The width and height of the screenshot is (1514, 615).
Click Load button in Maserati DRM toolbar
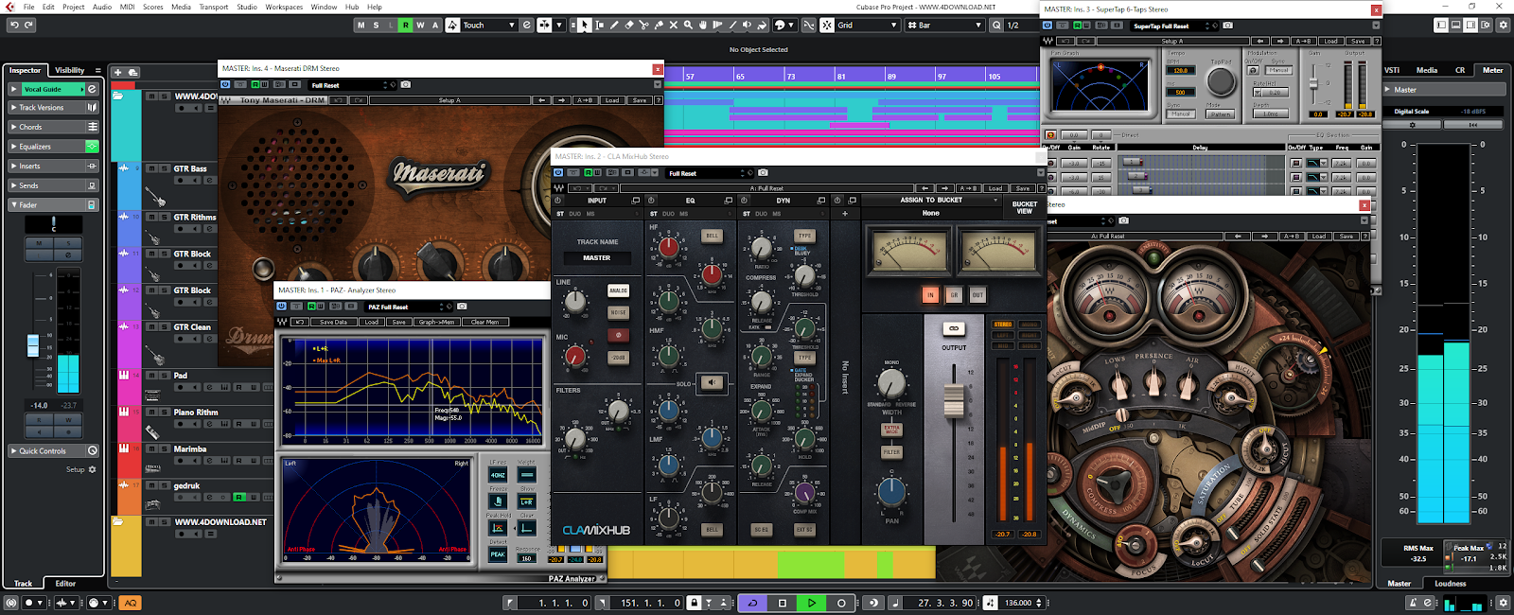point(612,100)
